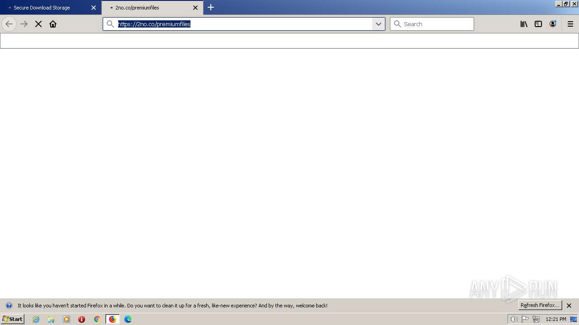Select the Firefox taskbar button
Image resolution: width=579 pixels, height=325 pixels.
pyautogui.click(x=112, y=319)
